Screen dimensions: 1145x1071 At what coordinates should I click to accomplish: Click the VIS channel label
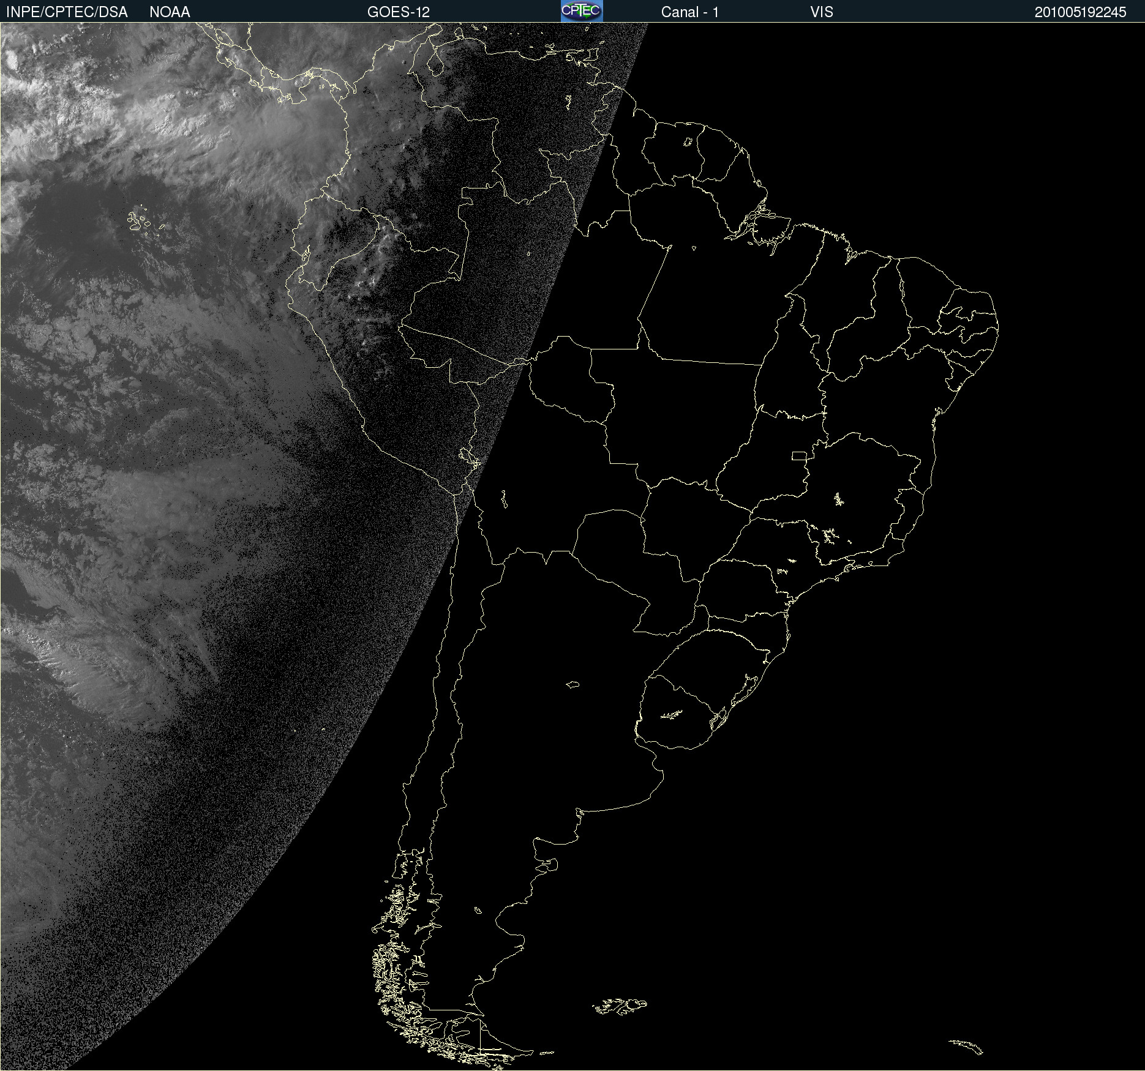(x=822, y=12)
